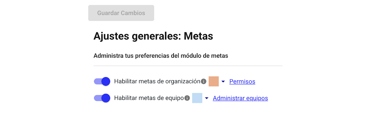Click the info icon beside organization goals
Screen dimensions: 371x123
tap(203, 81)
